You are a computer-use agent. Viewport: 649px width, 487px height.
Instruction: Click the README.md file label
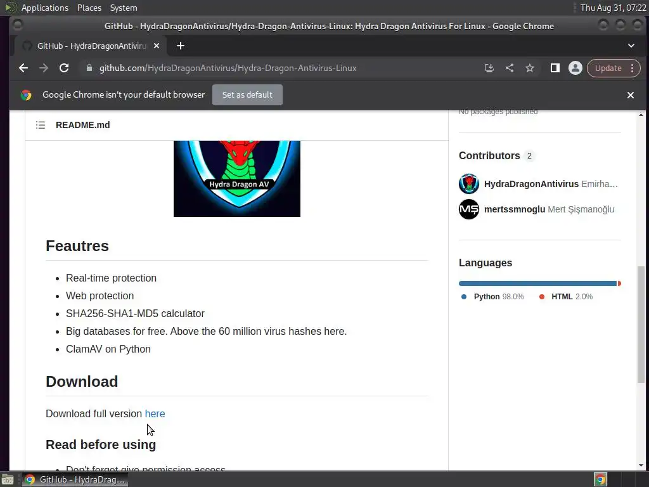[83, 125]
